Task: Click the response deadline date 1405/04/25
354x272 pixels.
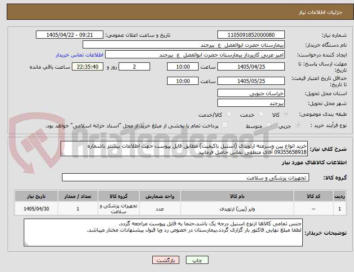Action: [x=251, y=67]
